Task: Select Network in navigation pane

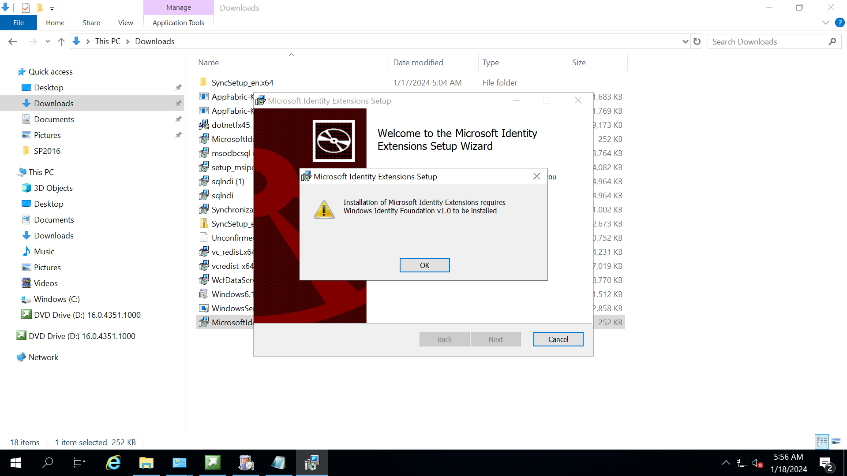Action: point(43,357)
